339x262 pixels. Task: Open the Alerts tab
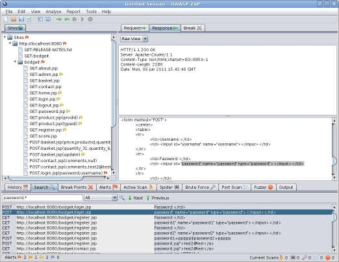click(x=108, y=187)
